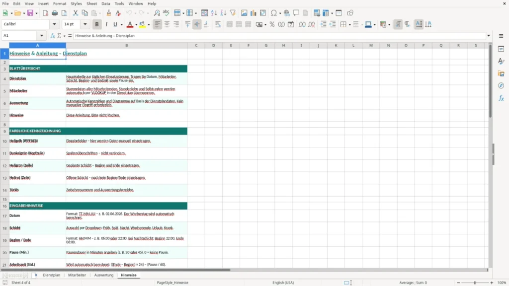Toggle Wrap Text

218,24
